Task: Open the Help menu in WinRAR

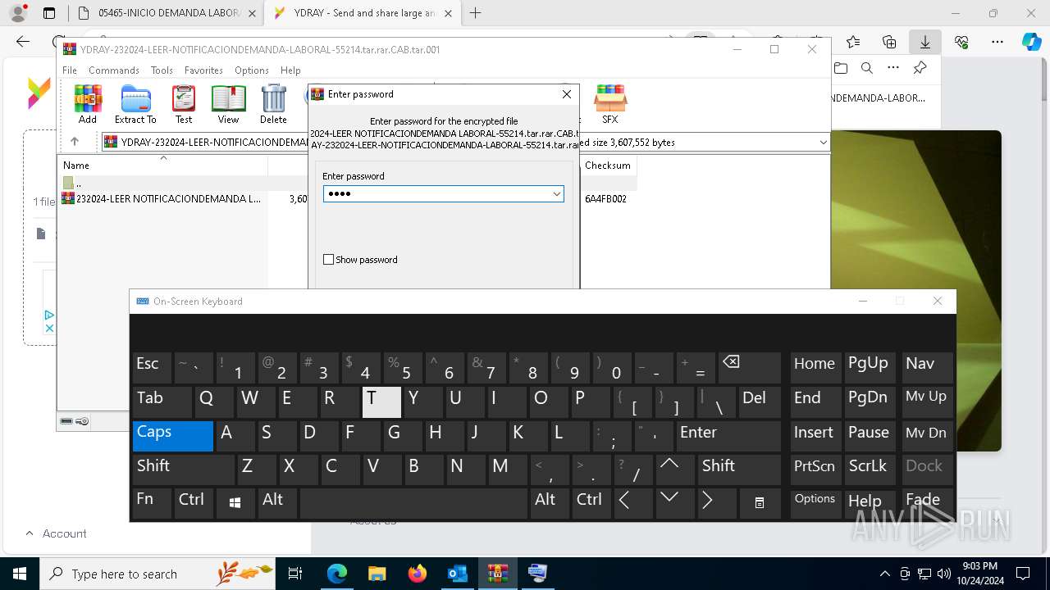Action: (290, 70)
